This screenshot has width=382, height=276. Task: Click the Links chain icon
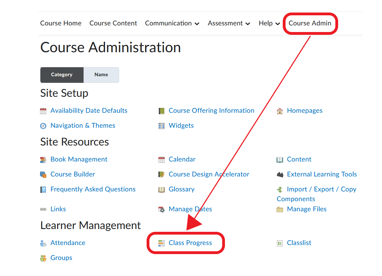[x=43, y=209]
